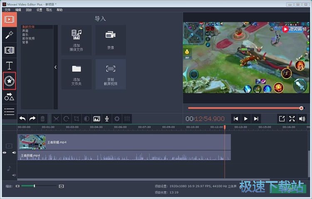
Task: Delete selected clip with trash icon
Action: pos(42,119)
